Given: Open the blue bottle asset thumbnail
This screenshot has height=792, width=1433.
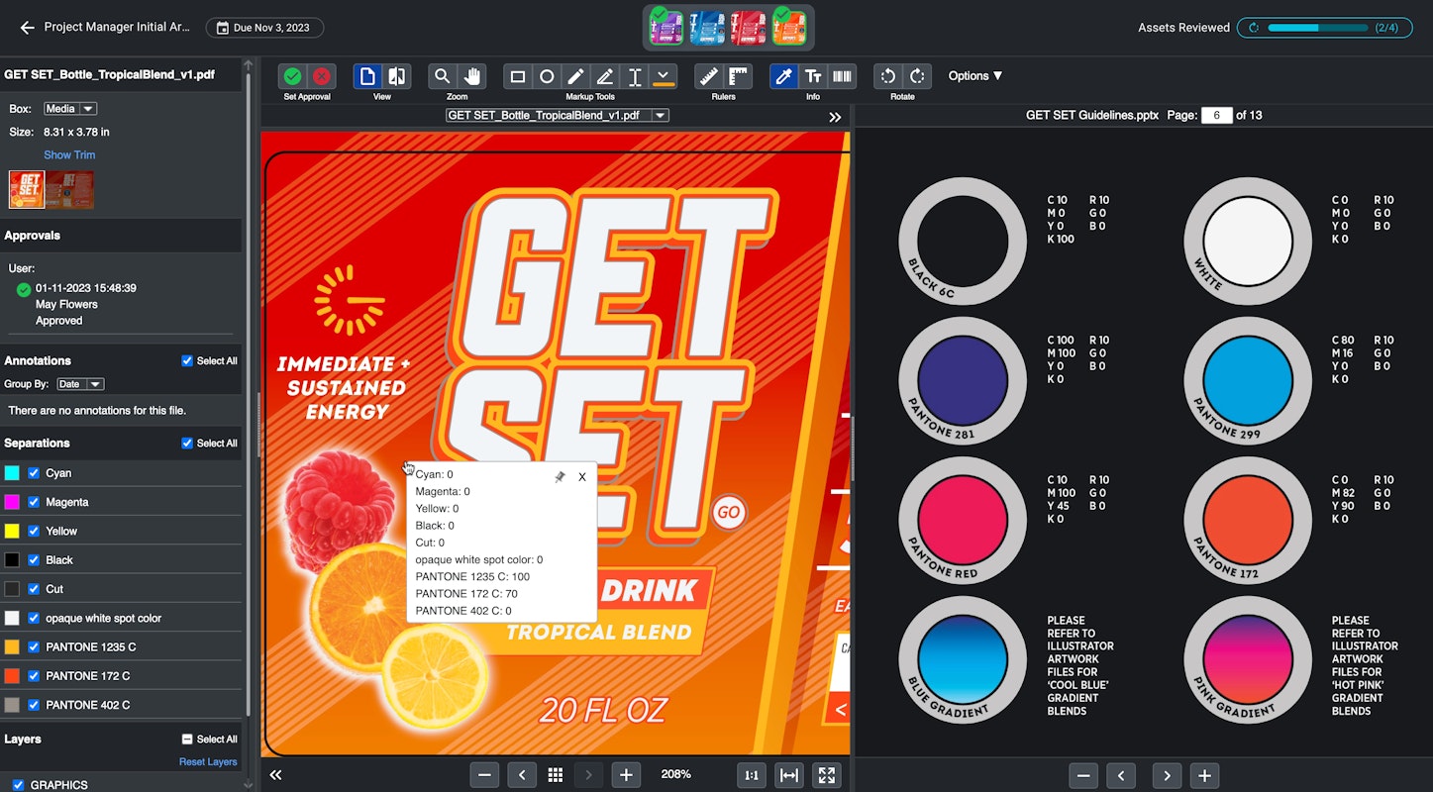Looking at the screenshot, I should point(707,28).
